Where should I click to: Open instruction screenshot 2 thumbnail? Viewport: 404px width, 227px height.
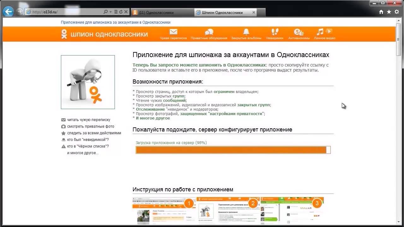click(x=228, y=211)
